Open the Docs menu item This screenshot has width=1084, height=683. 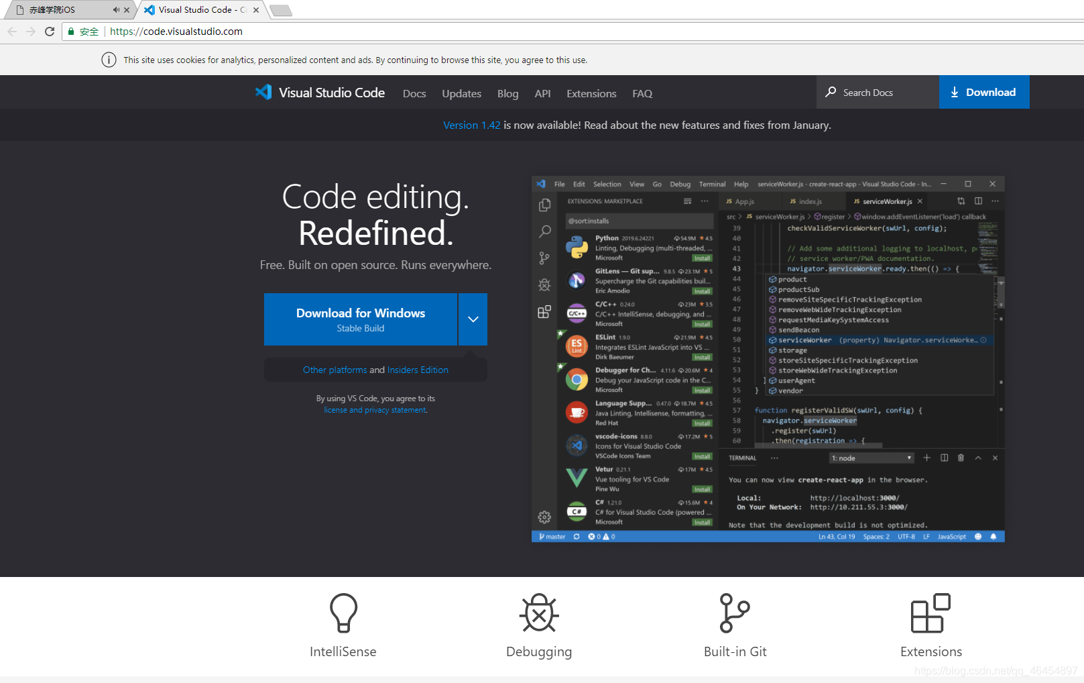(x=414, y=93)
